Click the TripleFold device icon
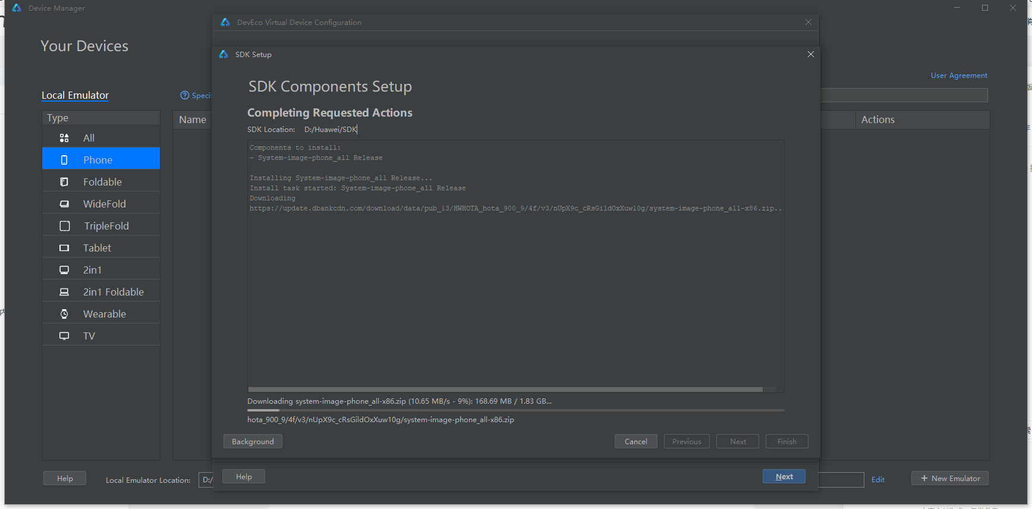The width and height of the screenshot is (1032, 509). point(65,226)
